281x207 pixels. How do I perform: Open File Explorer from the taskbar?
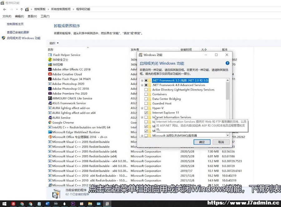(90, 204)
